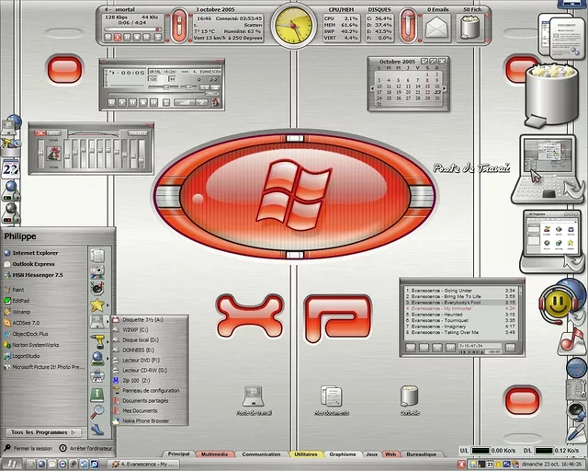This screenshot has height=471, width=588.
Task: Switch to the Utilitaires tab
Action: [305, 454]
